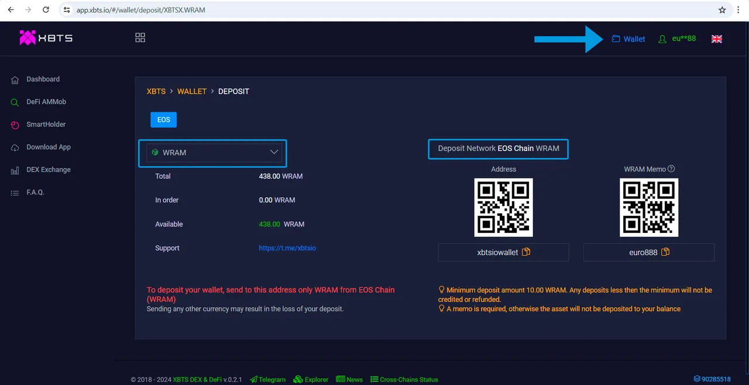Viewport: 749px width, 385px height.
Task: Open the browser three-dot menu
Action: [x=739, y=10]
